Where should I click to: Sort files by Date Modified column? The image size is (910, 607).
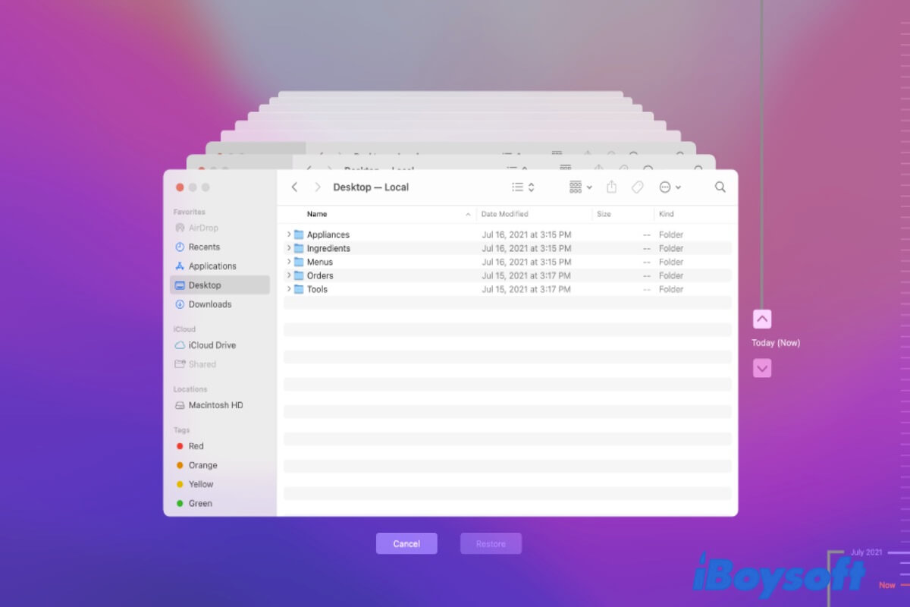click(504, 215)
